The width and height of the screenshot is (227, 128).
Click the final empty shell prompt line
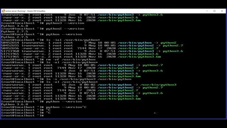click(x=22, y=116)
